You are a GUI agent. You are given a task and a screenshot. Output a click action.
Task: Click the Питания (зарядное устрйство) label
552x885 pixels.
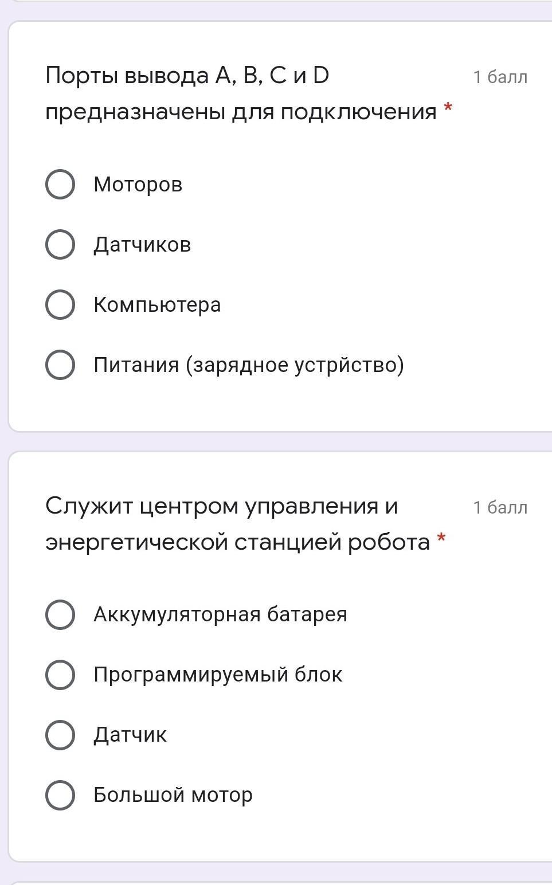pos(249,365)
